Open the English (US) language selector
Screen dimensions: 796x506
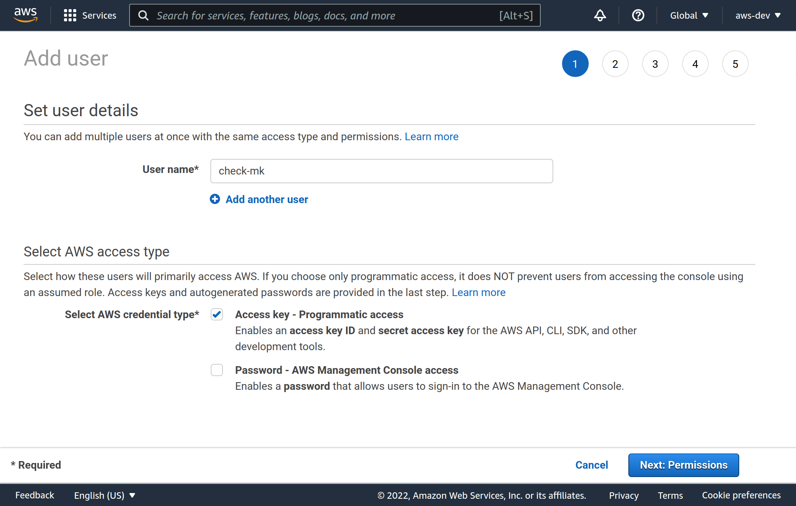point(105,495)
